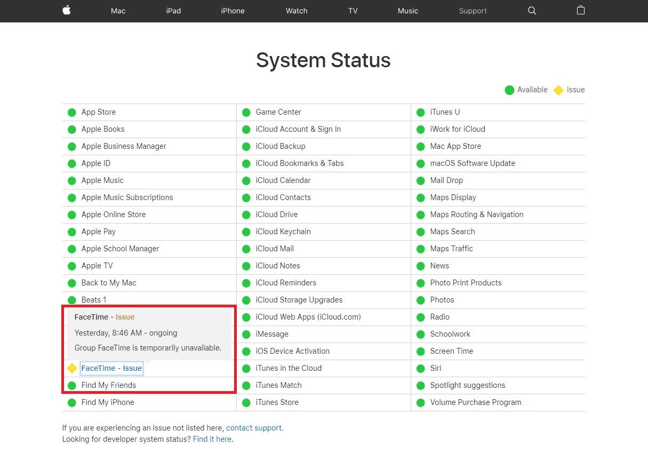Click the green status dot for iTunes Store
The height and width of the screenshot is (453, 648).
[x=246, y=402]
